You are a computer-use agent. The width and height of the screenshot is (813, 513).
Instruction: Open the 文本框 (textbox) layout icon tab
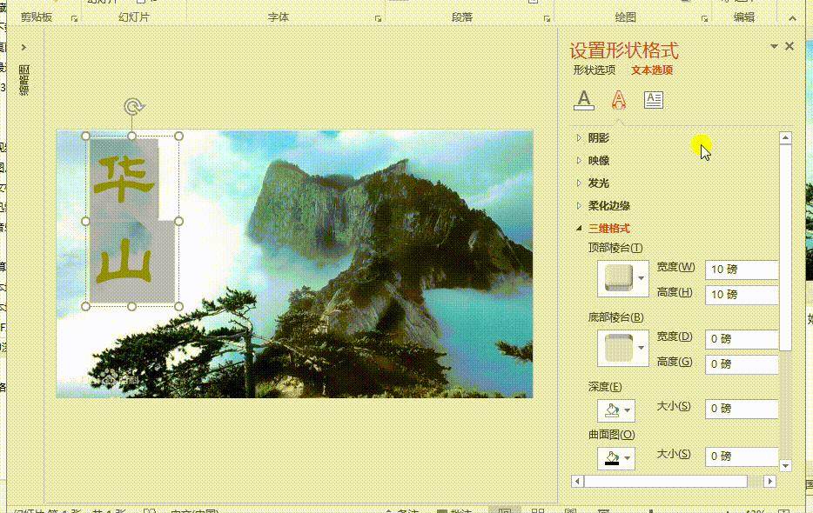click(x=654, y=99)
